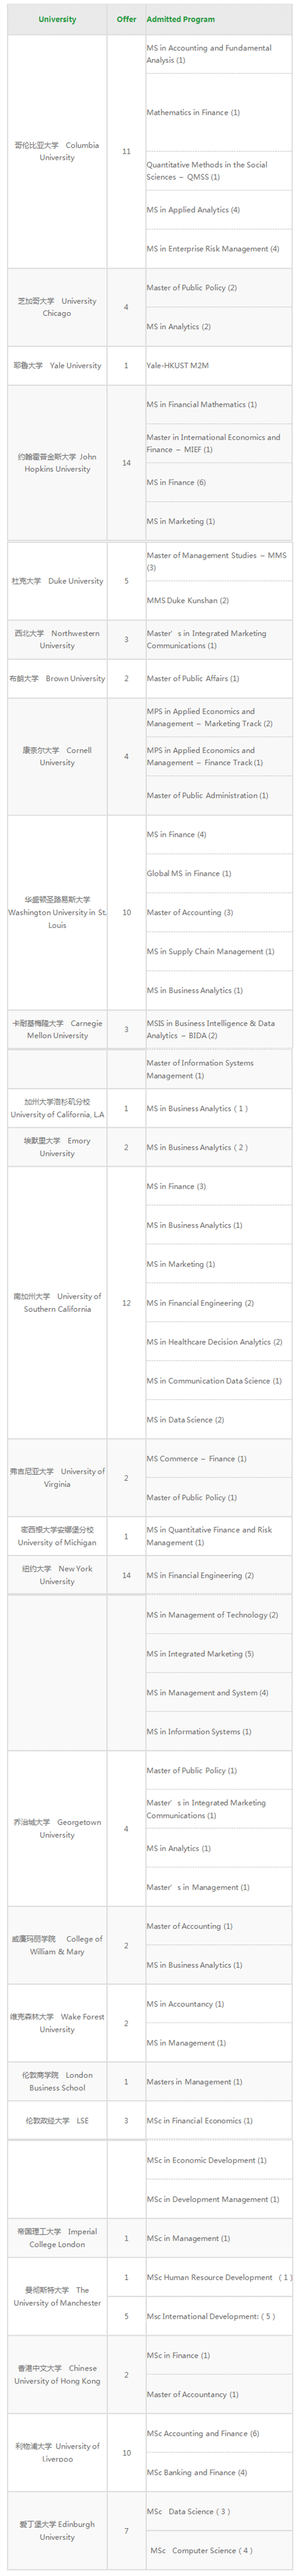Click MS in Supply Chain Management entry
The image size is (298, 2576).
pyautogui.click(x=218, y=951)
